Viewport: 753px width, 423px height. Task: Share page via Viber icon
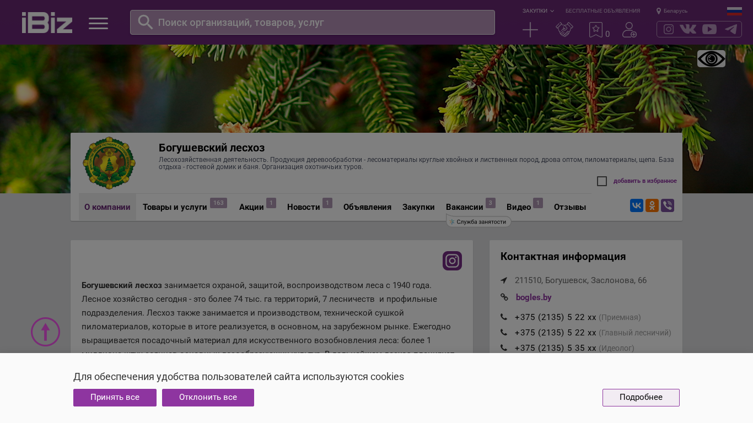pos(668,205)
